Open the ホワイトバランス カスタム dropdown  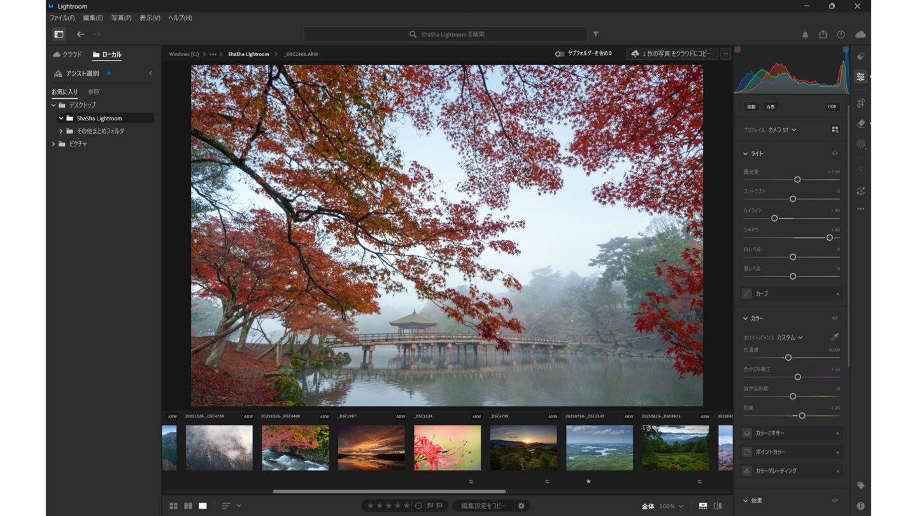[790, 338]
